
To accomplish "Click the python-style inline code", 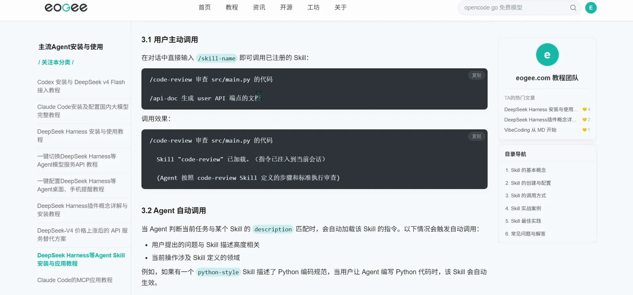I will click(218, 272).
